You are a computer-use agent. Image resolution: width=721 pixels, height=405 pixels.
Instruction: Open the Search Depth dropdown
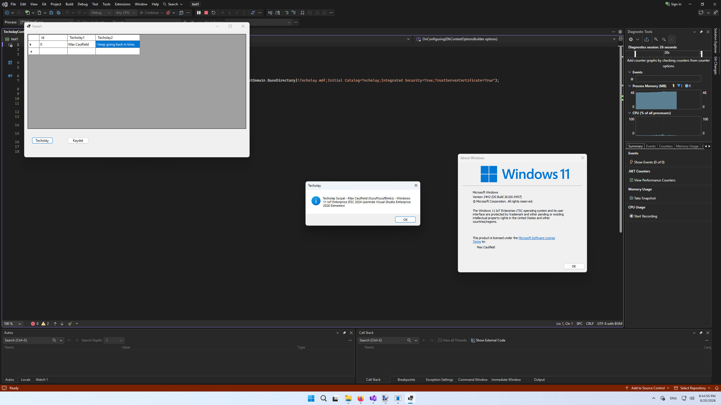114,340
